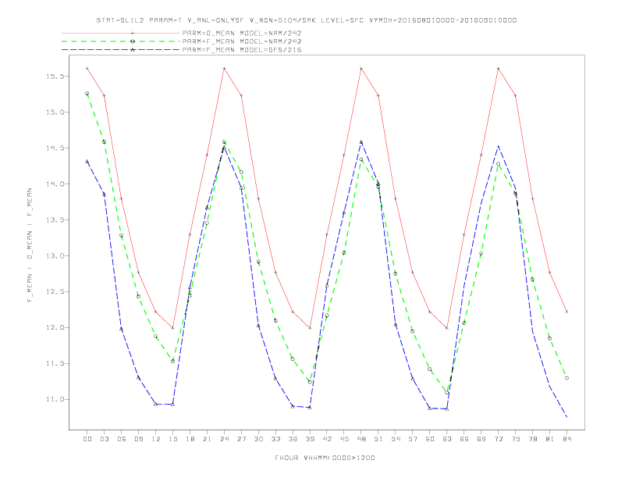Click x-axis tick label 27
This screenshot has height=478, width=618.
(242, 439)
